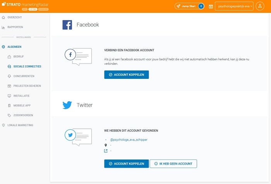Click the Projecten Beheren icon
Screen dimensions: 271x184
pos(9,86)
